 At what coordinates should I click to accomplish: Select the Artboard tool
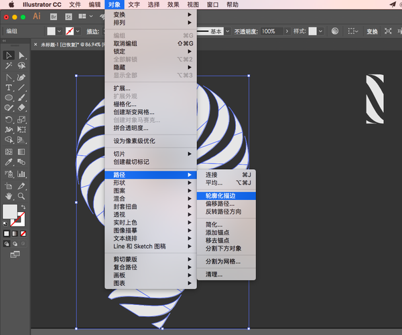(9, 186)
